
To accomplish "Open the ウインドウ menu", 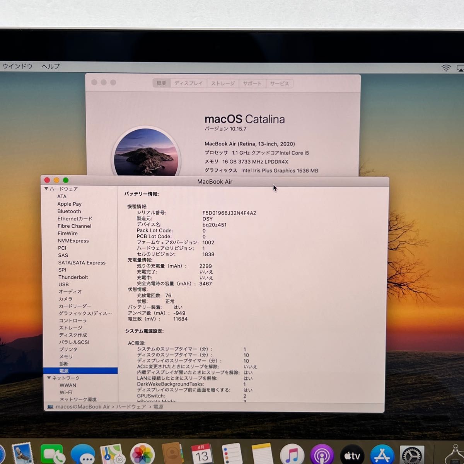I will [x=17, y=66].
